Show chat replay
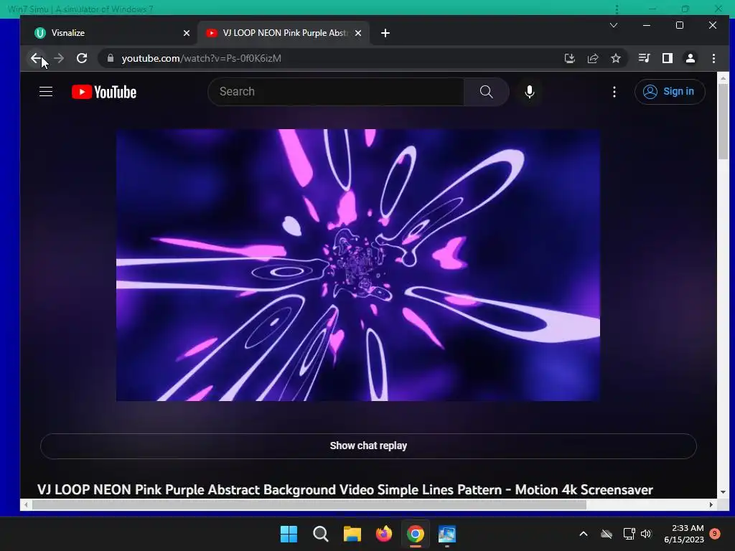This screenshot has width=735, height=551. click(368, 446)
